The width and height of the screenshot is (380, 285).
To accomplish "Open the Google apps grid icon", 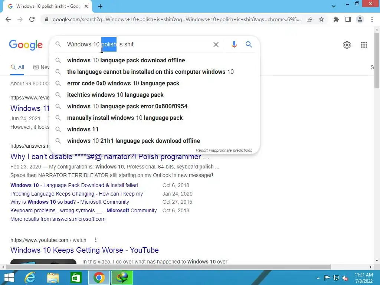I will 364,45.
